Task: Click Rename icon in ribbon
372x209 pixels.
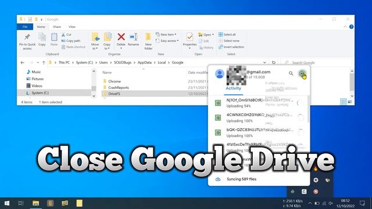Action: (133, 37)
